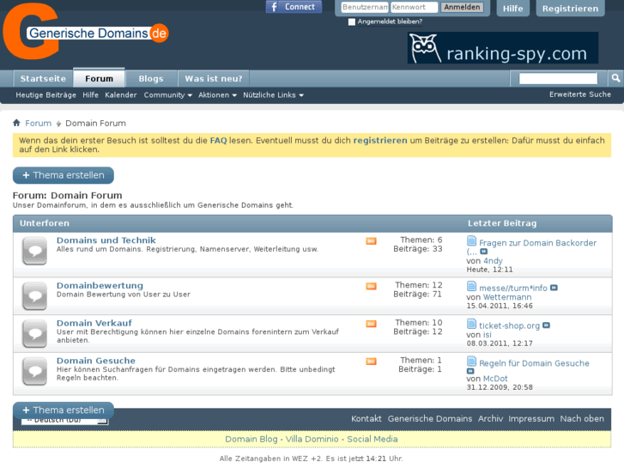Open RSS feed for Domain Verkauf

[x=371, y=324]
